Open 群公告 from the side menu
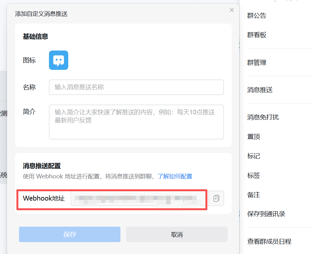This screenshot has width=312, height=254. point(257,15)
